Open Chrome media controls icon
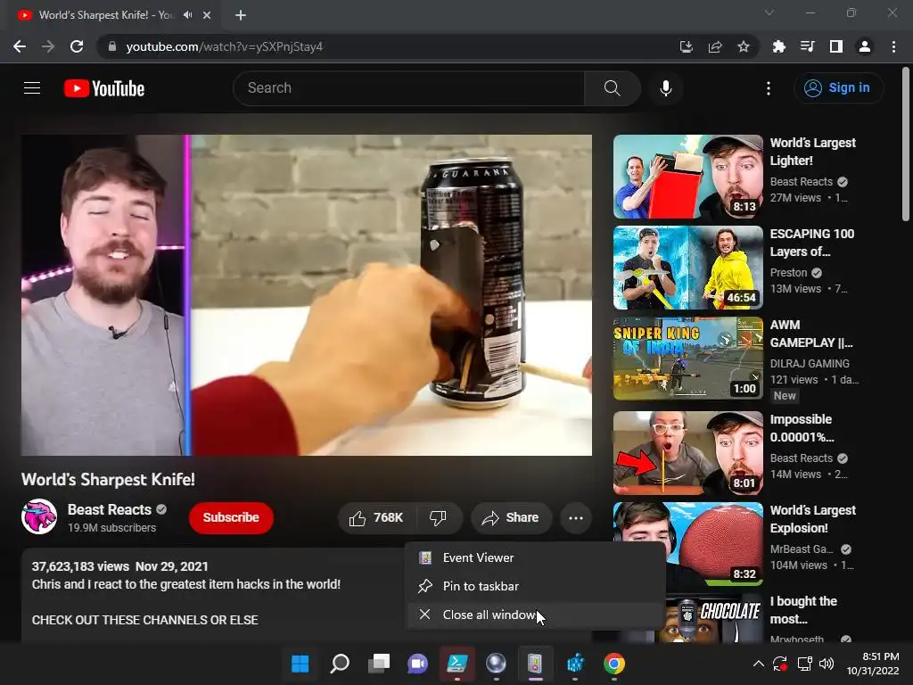This screenshot has width=913, height=685. (807, 46)
